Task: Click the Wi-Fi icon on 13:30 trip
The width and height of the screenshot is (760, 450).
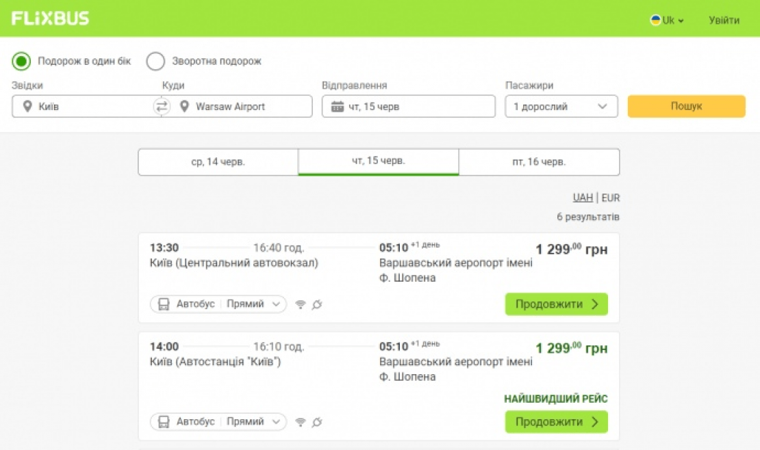Action: (301, 304)
